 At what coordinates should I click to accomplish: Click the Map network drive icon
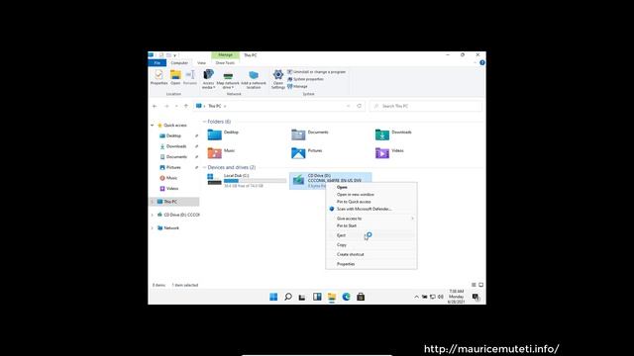pos(228,79)
